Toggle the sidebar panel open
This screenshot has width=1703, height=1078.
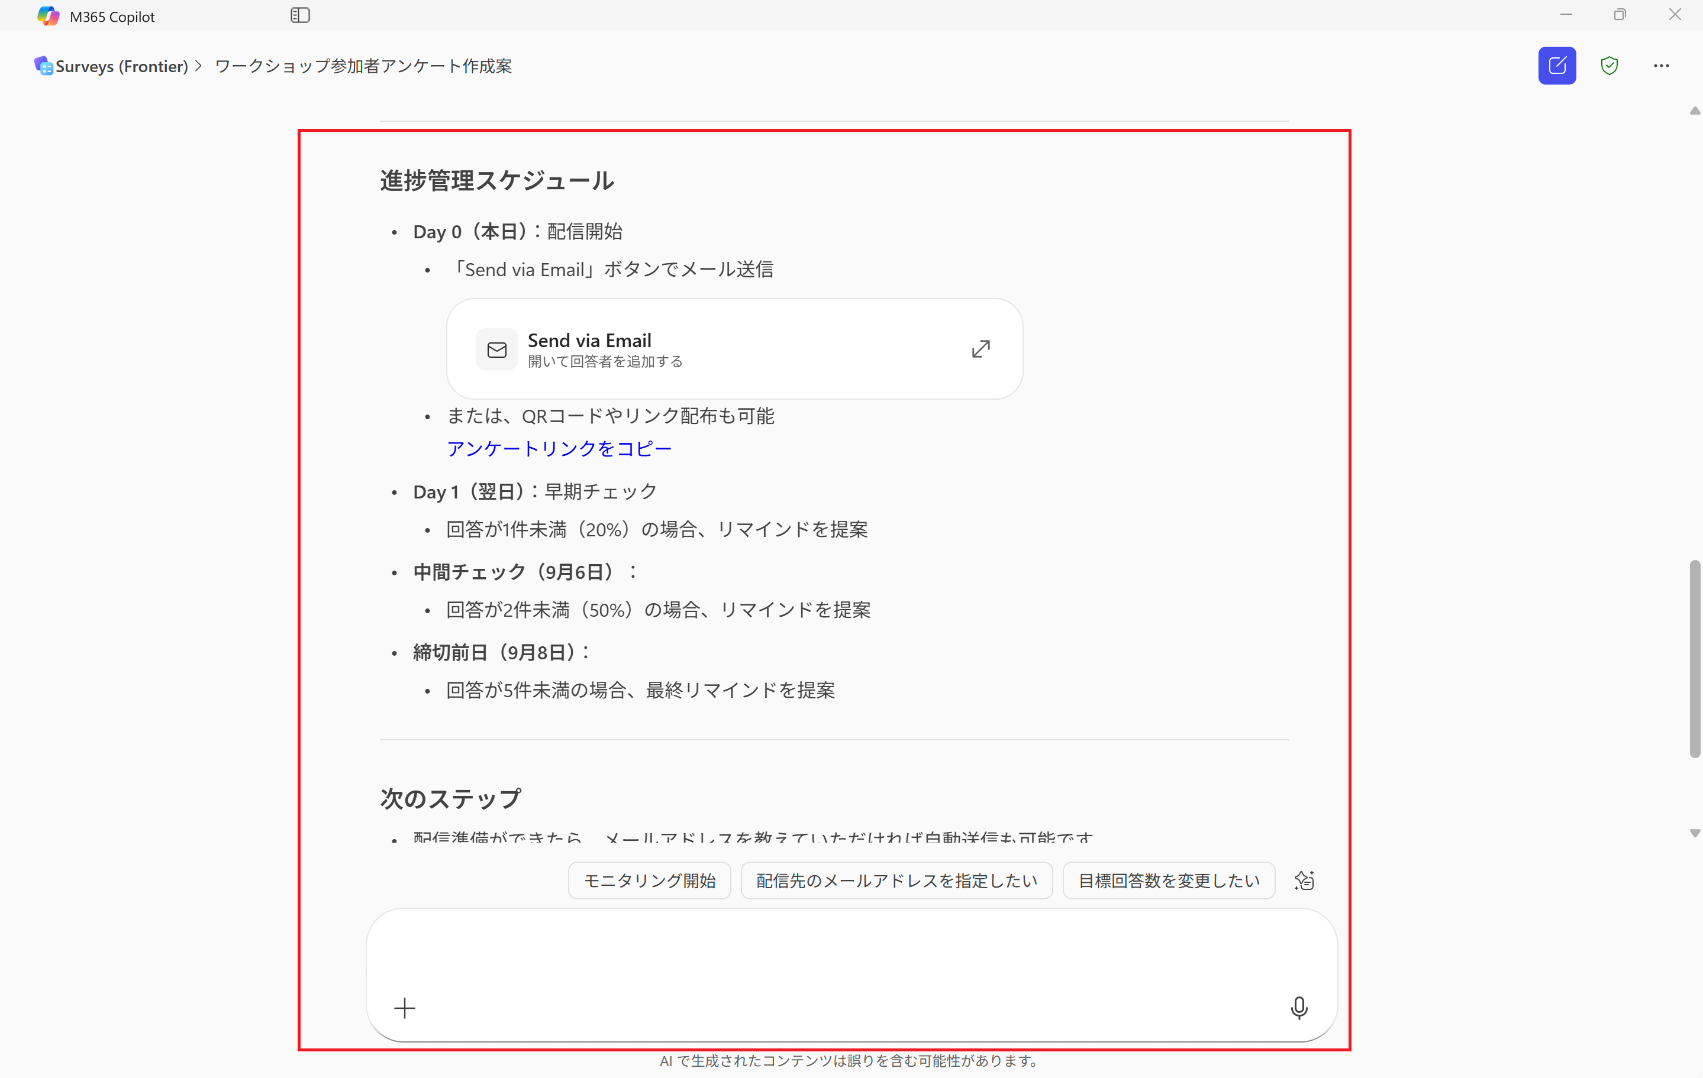pyautogui.click(x=300, y=15)
